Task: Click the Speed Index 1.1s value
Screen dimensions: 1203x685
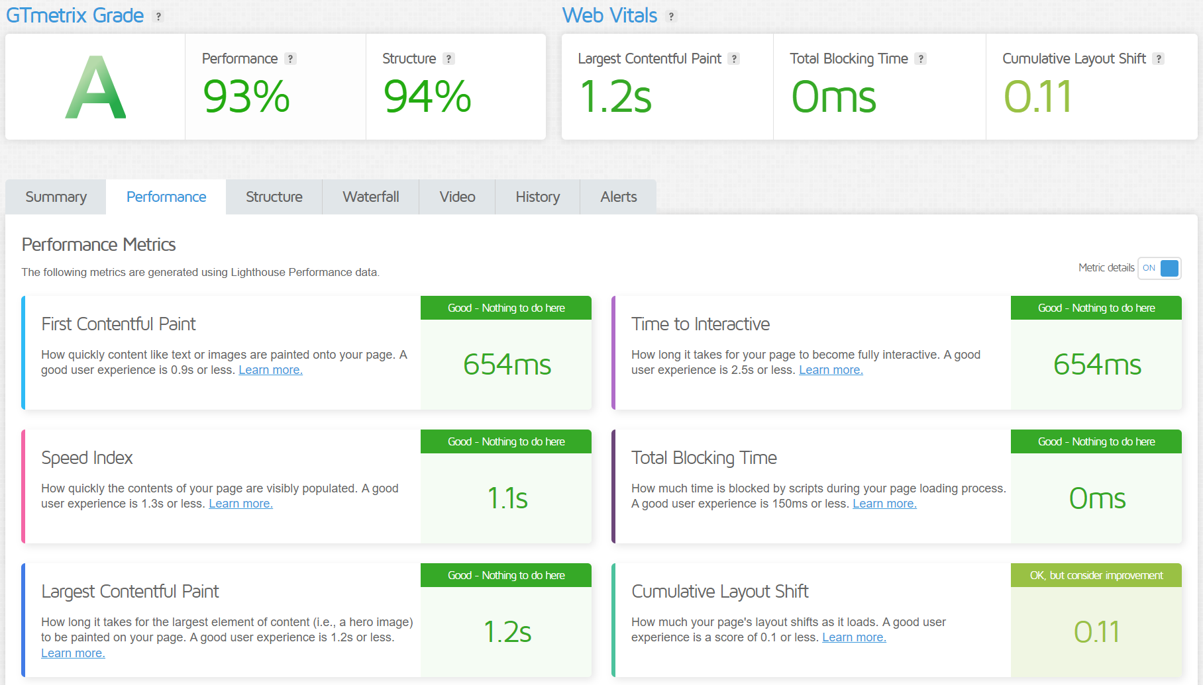Action: pyautogui.click(x=507, y=498)
